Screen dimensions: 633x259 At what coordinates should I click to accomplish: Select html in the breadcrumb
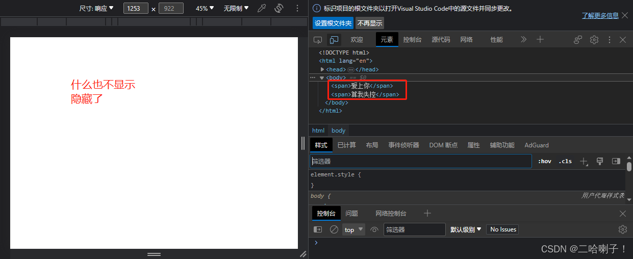[x=318, y=131]
